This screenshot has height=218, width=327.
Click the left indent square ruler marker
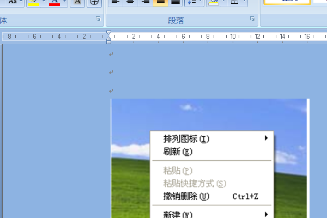click(x=108, y=42)
